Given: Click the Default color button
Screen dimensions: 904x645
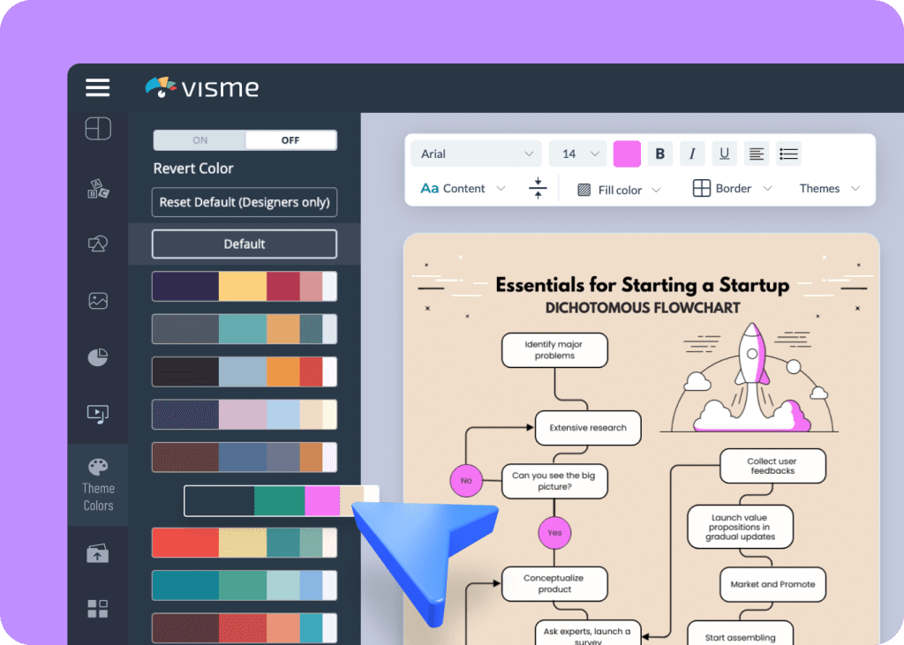Looking at the screenshot, I should coord(245,244).
